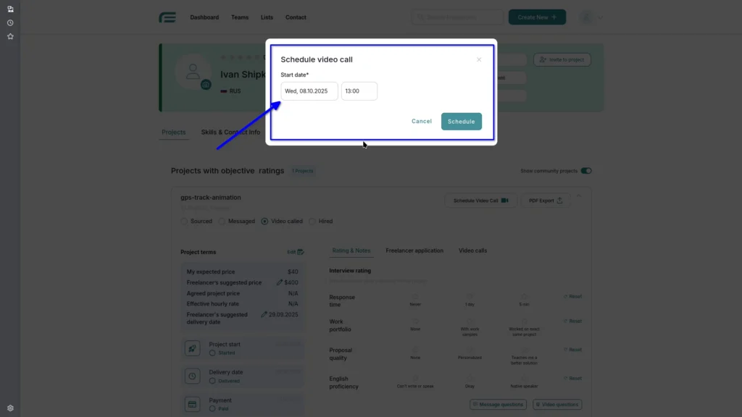Open the history clock icon in sidebar

[x=10, y=22]
